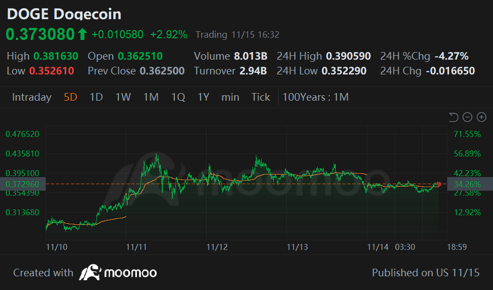The image size is (493, 290).
Task: Choose the 1M period tab
Action: tap(151, 97)
